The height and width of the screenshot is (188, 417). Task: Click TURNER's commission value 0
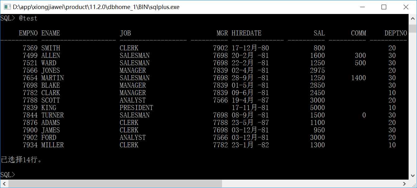coord(364,115)
